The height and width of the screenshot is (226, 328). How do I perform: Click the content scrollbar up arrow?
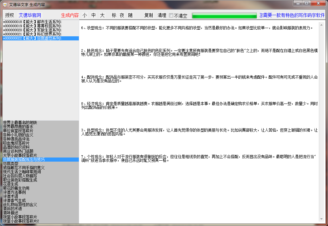[x=321, y=25]
